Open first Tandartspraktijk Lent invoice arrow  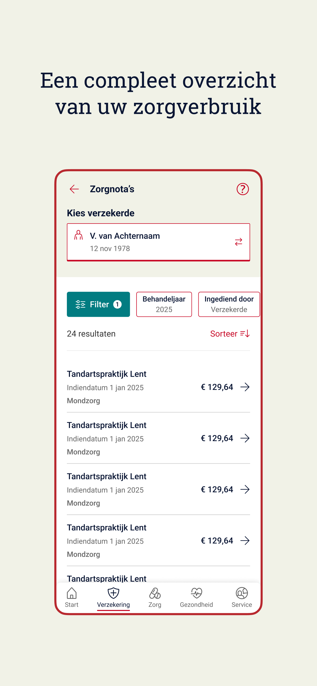[245, 387]
